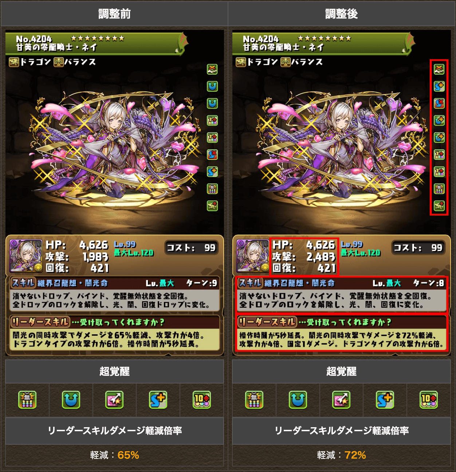Click the orange 72% reduction value
This screenshot has width=456, height=472.
355,455
